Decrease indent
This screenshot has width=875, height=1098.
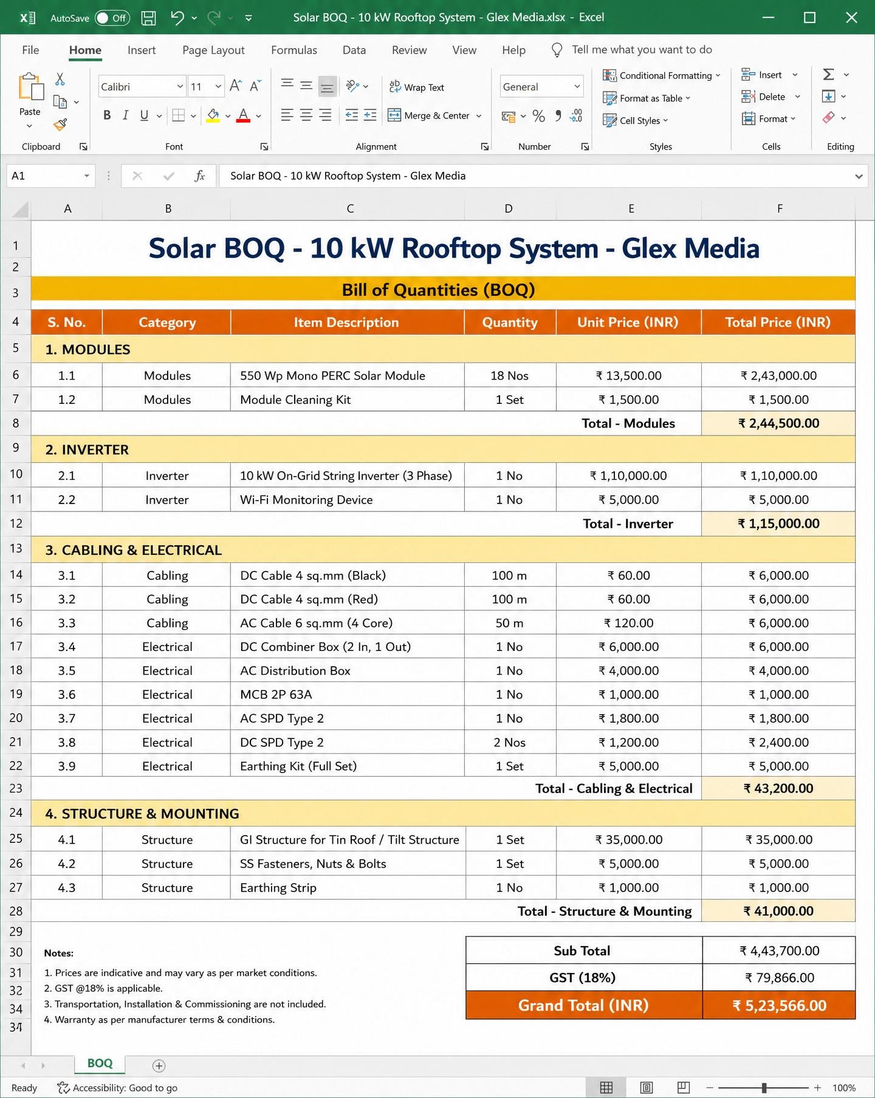pos(351,115)
